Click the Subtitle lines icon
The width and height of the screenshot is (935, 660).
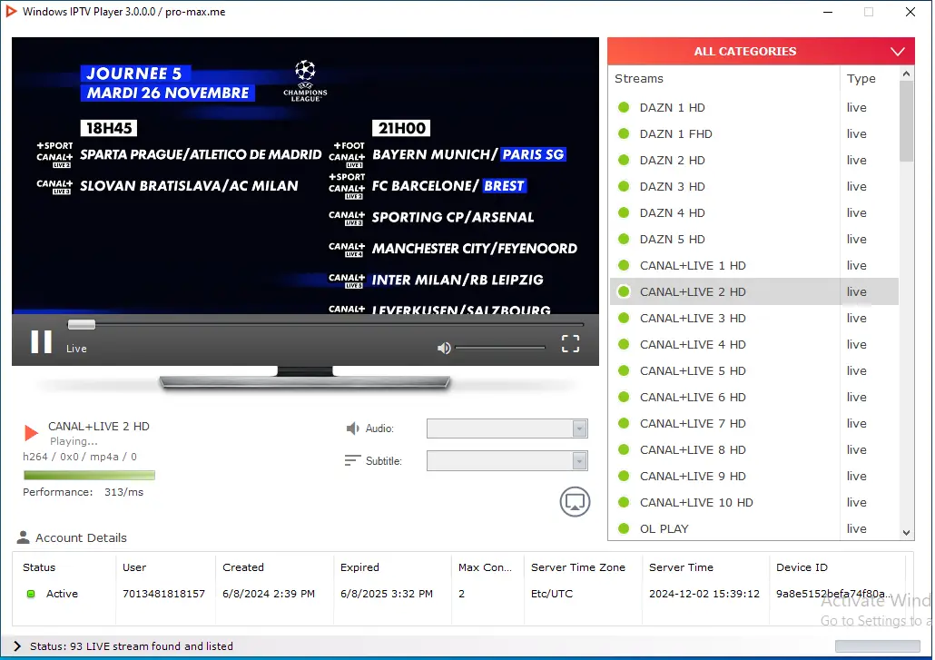[352, 460]
